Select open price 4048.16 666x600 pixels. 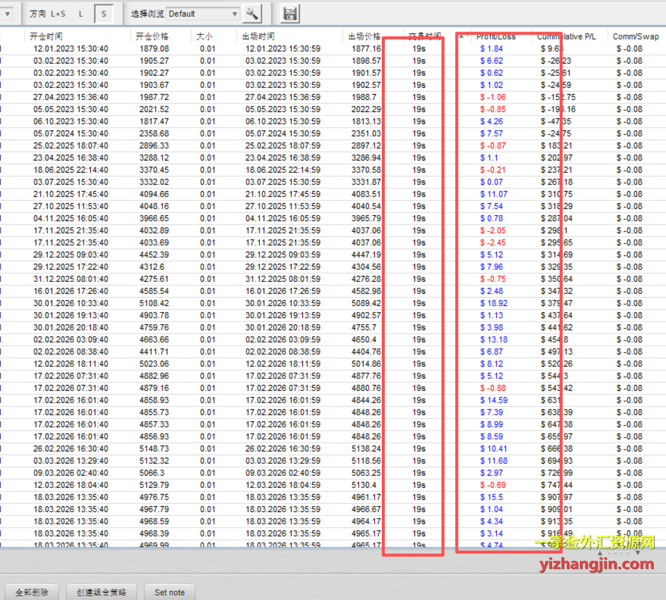(154, 206)
